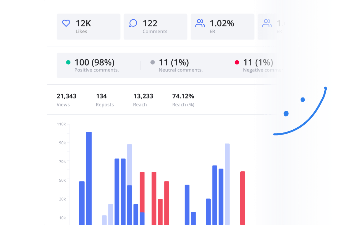Expand the 1.02% ER stat card

(x=222, y=26)
